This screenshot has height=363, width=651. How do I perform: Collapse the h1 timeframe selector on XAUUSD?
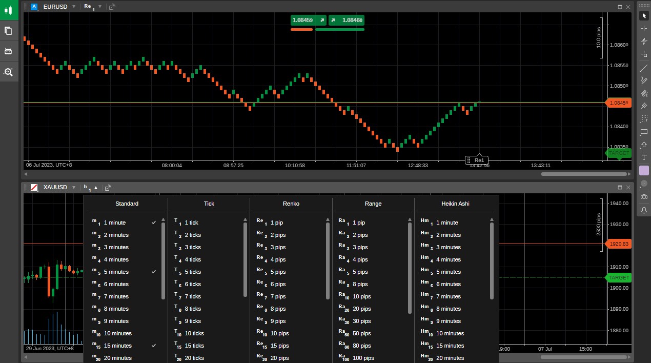[x=95, y=188]
